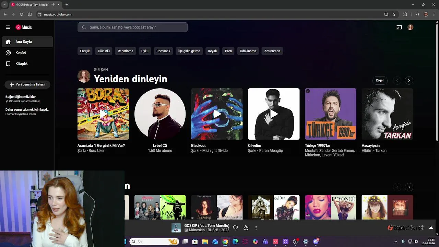The height and width of the screenshot is (247, 439).
Task: Open the media controls icon in toolbar
Action: pyautogui.click(x=417, y=14)
